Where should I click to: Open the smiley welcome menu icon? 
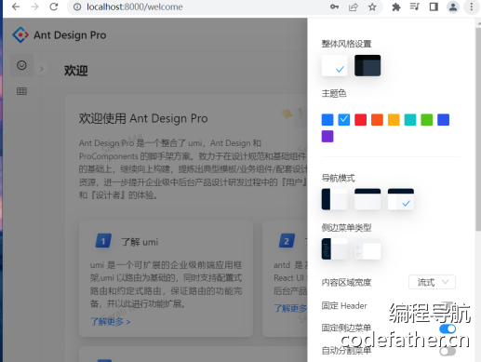point(21,65)
